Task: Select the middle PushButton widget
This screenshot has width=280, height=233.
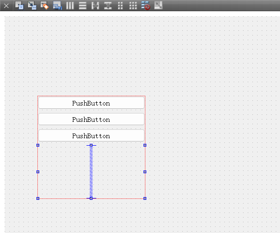Action: click(91, 120)
